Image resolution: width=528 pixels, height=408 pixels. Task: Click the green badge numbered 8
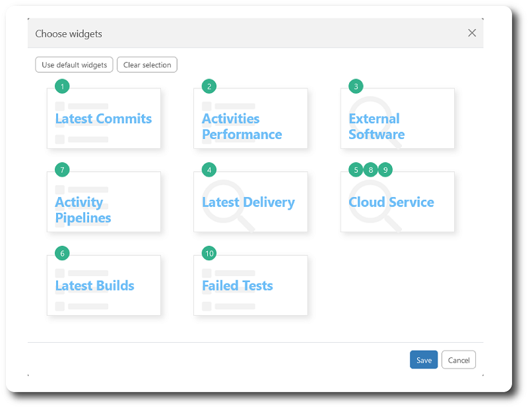click(x=371, y=170)
